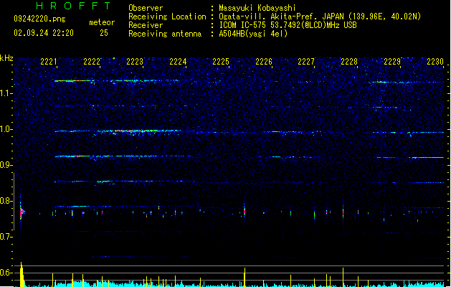
Task: Click the 2224 time marker
Action: 178,62
